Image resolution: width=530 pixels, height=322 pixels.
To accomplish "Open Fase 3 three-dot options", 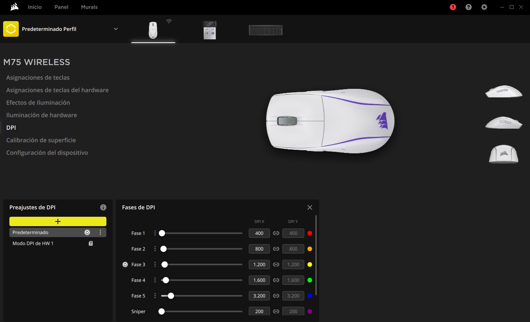I will tap(155, 264).
